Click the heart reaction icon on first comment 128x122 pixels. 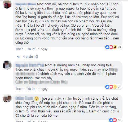111,47
